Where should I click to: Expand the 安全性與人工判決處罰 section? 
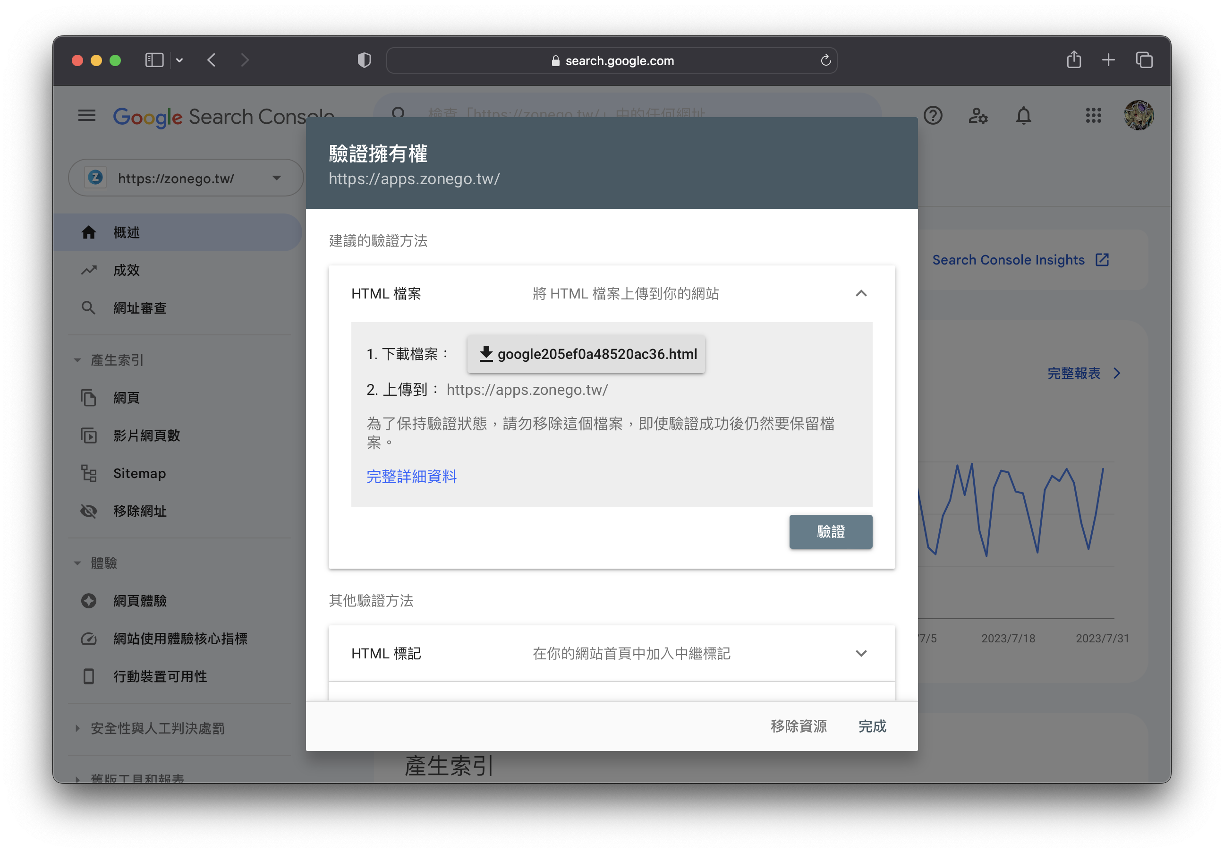click(x=150, y=729)
